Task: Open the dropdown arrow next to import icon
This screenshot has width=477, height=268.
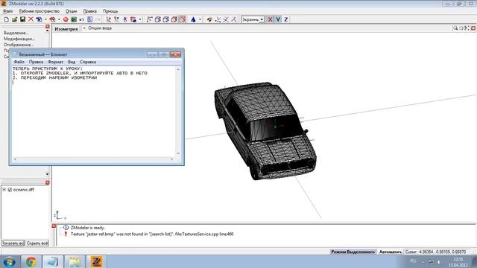Action: (45, 19)
